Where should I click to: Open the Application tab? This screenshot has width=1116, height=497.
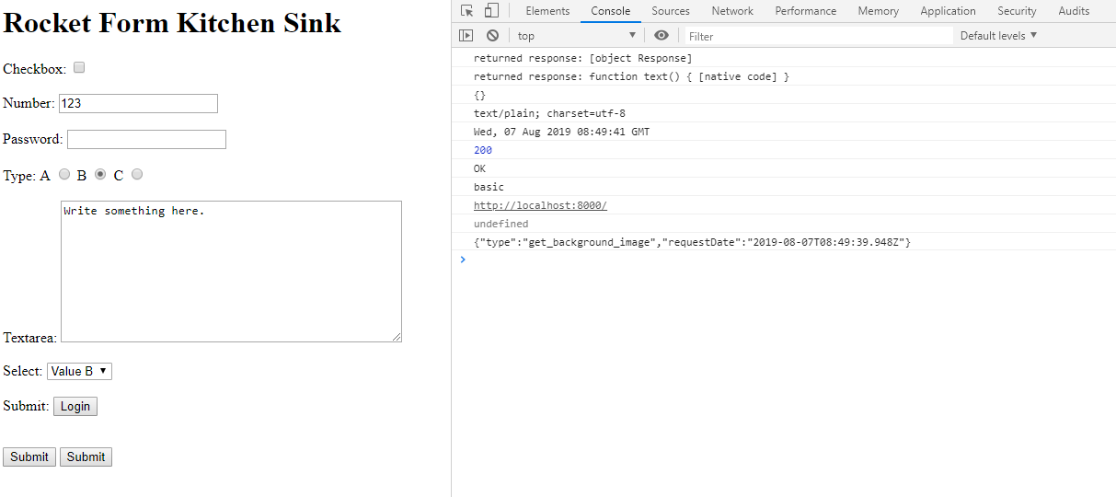tap(948, 11)
